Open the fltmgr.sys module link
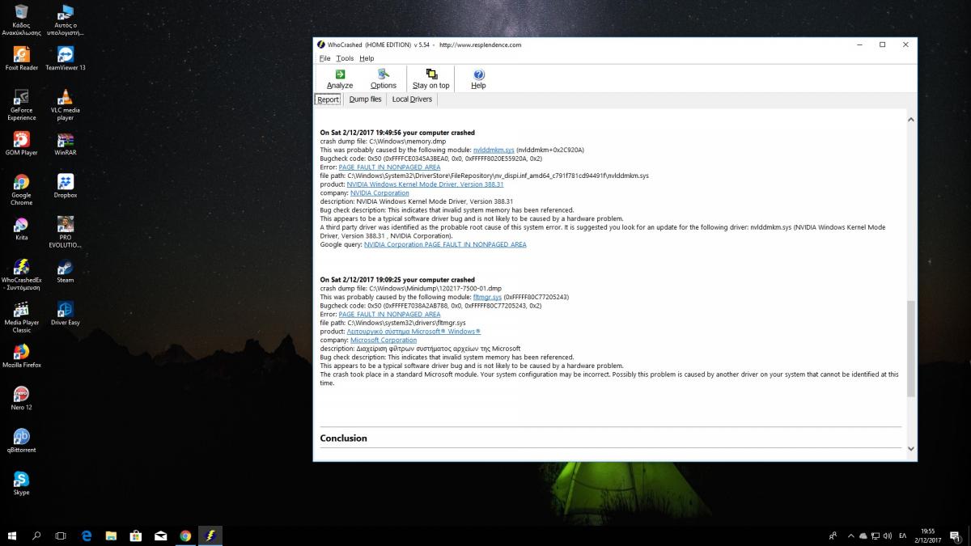The image size is (971, 546). tap(487, 297)
